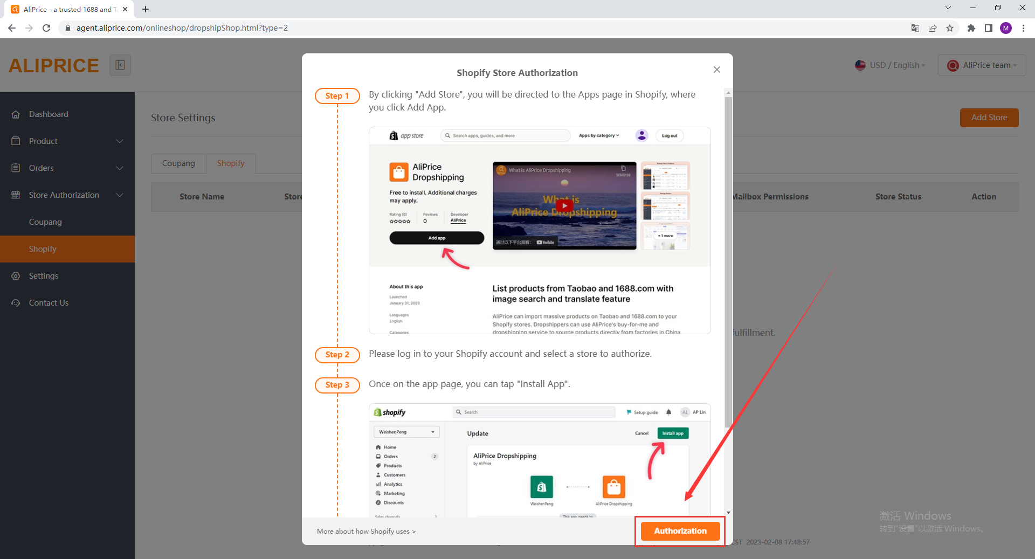The width and height of the screenshot is (1035, 559).
Task: Click Store Name column header
Action: (202, 197)
